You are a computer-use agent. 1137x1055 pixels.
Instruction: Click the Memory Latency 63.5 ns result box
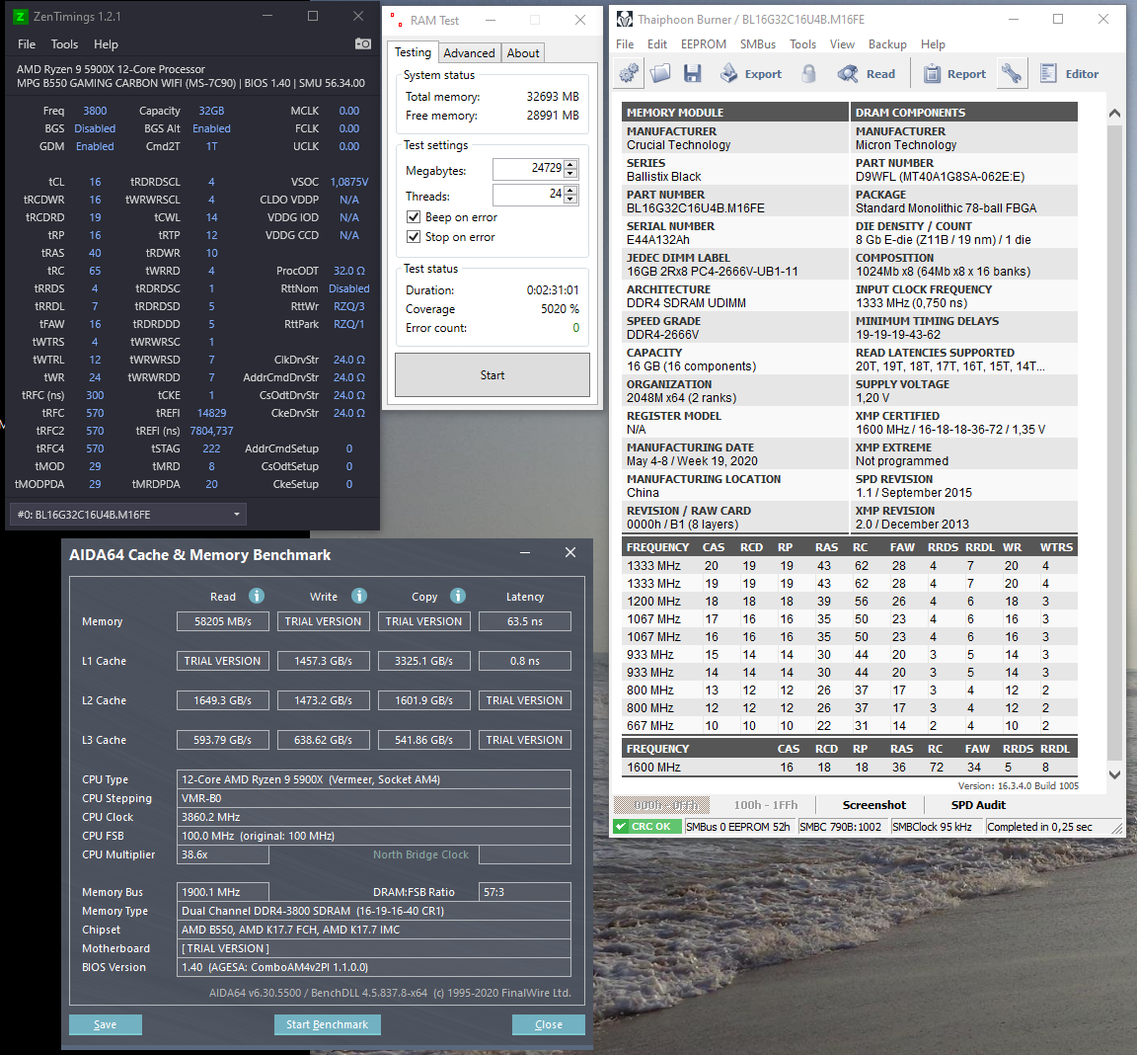(524, 621)
